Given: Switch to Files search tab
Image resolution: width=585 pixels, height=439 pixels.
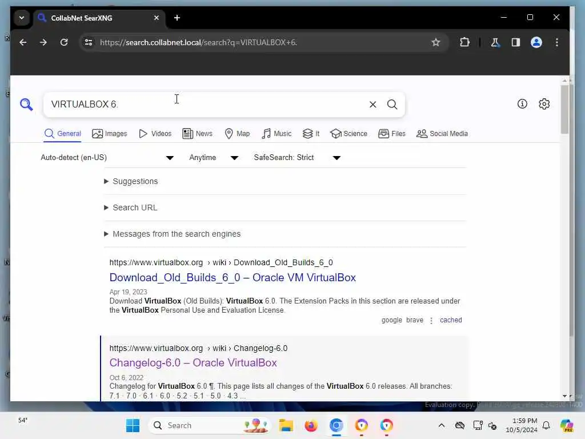Looking at the screenshot, I should point(391,134).
